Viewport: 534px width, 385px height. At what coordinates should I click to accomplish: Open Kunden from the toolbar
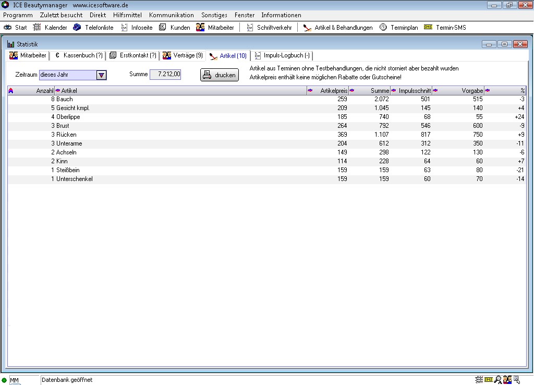(163, 28)
